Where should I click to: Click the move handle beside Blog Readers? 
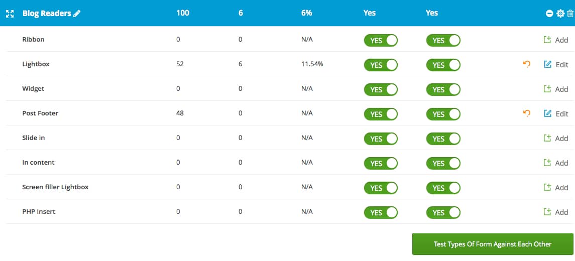pyautogui.click(x=10, y=14)
